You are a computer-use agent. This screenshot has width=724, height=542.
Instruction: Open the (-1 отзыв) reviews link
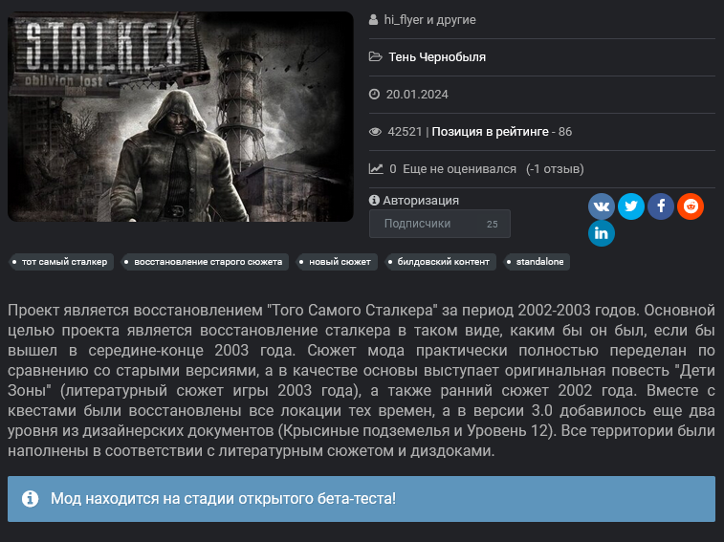(555, 169)
